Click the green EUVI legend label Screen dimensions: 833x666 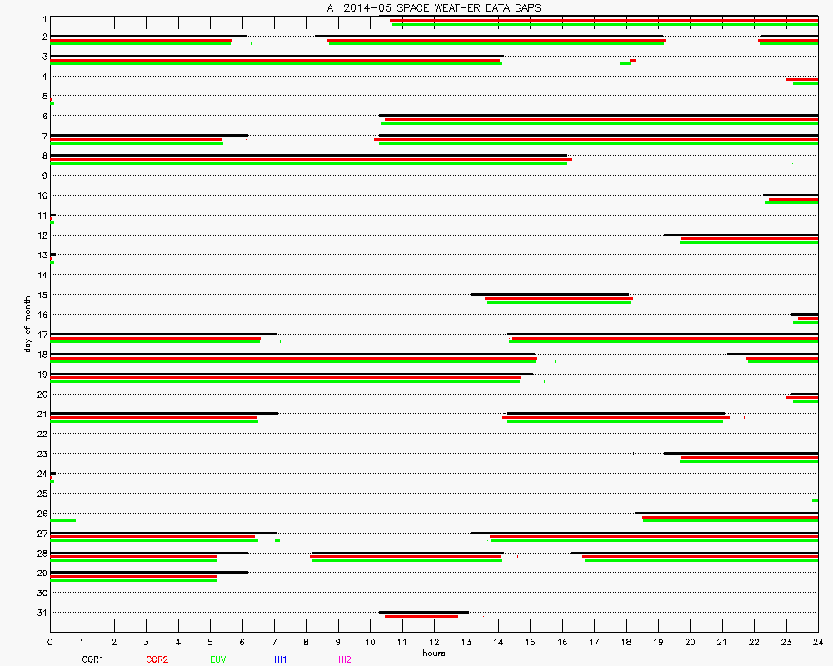click(219, 659)
